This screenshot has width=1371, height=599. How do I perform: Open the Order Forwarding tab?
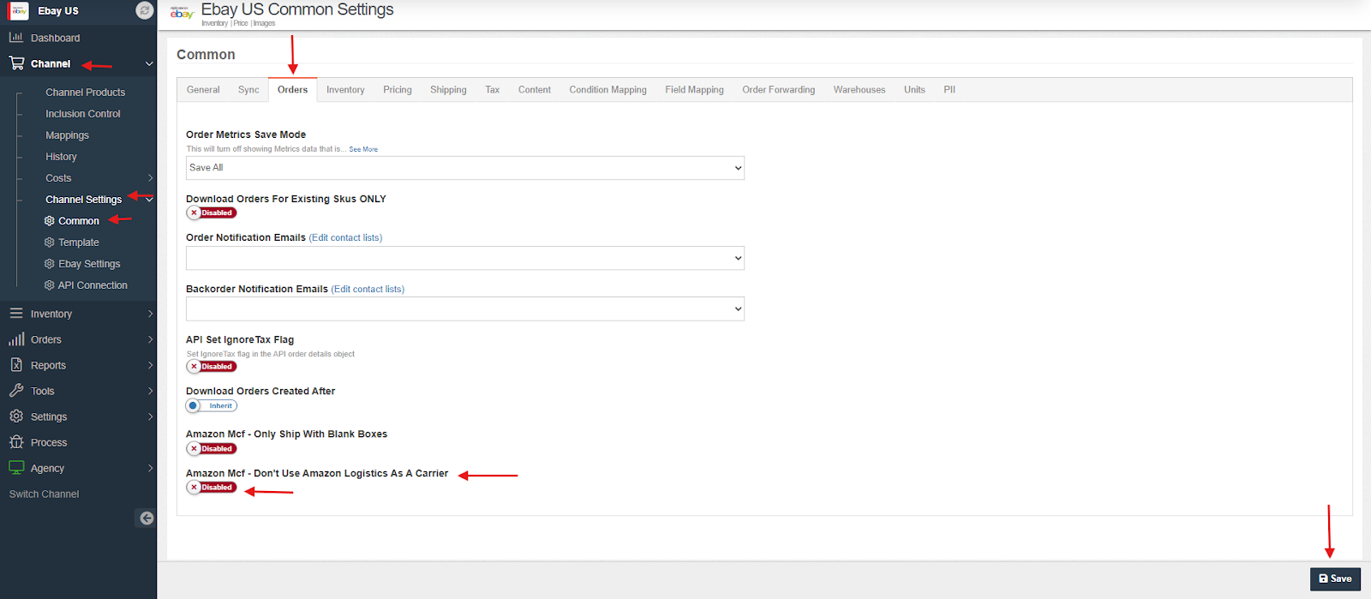tap(779, 90)
